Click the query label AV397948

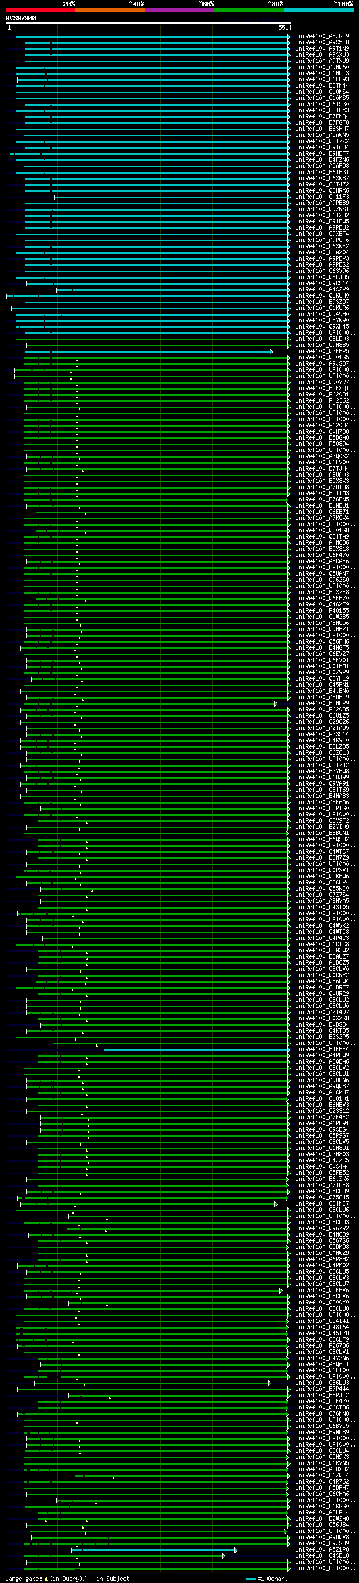[21, 18]
